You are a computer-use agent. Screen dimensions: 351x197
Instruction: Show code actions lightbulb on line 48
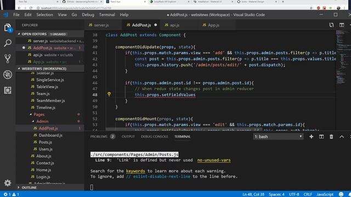(x=109, y=94)
